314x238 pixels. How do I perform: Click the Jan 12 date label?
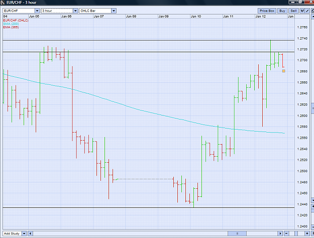tap(261, 17)
